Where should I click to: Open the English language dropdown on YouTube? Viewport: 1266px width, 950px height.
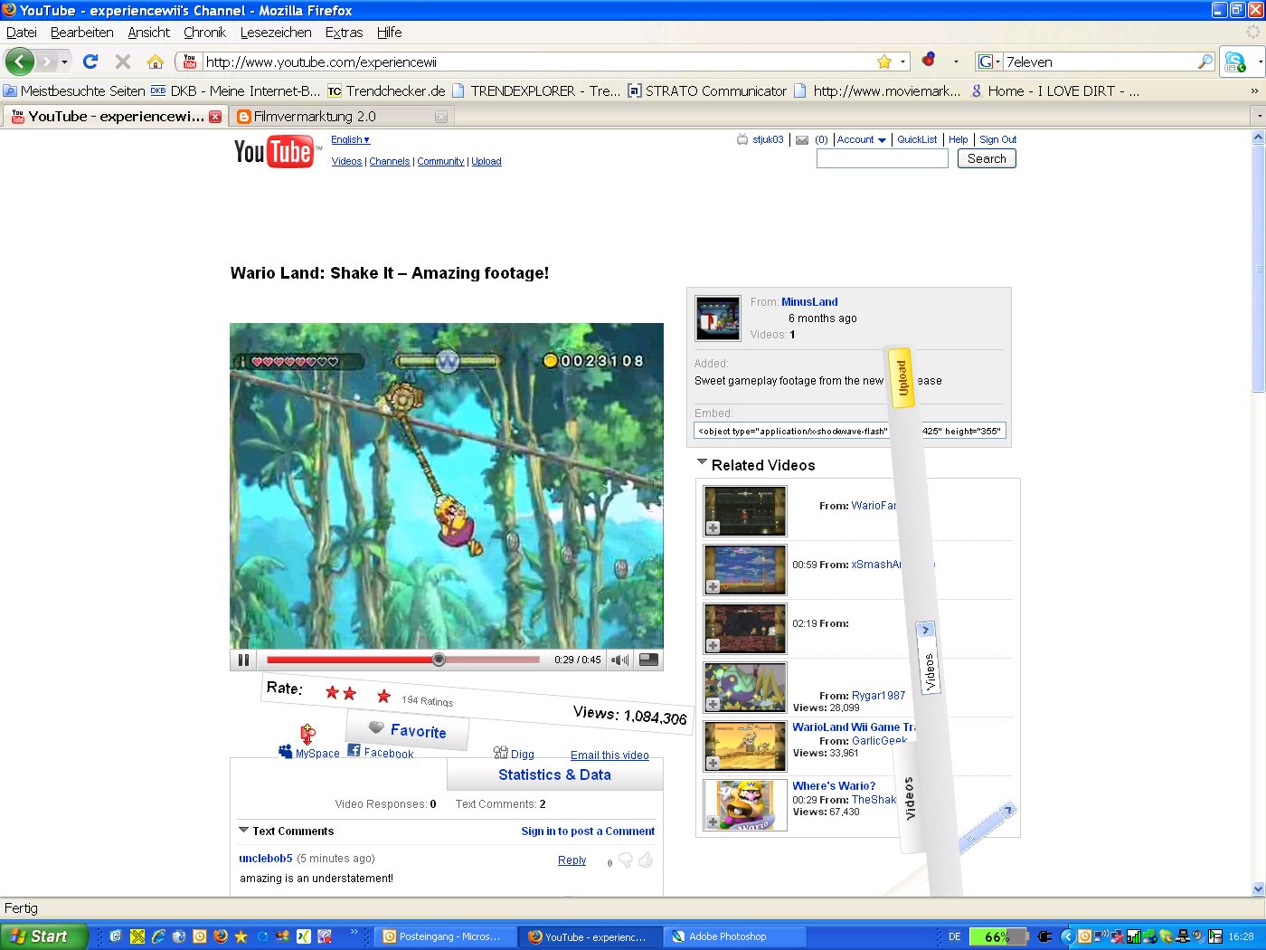pyautogui.click(x=350, y=139)
